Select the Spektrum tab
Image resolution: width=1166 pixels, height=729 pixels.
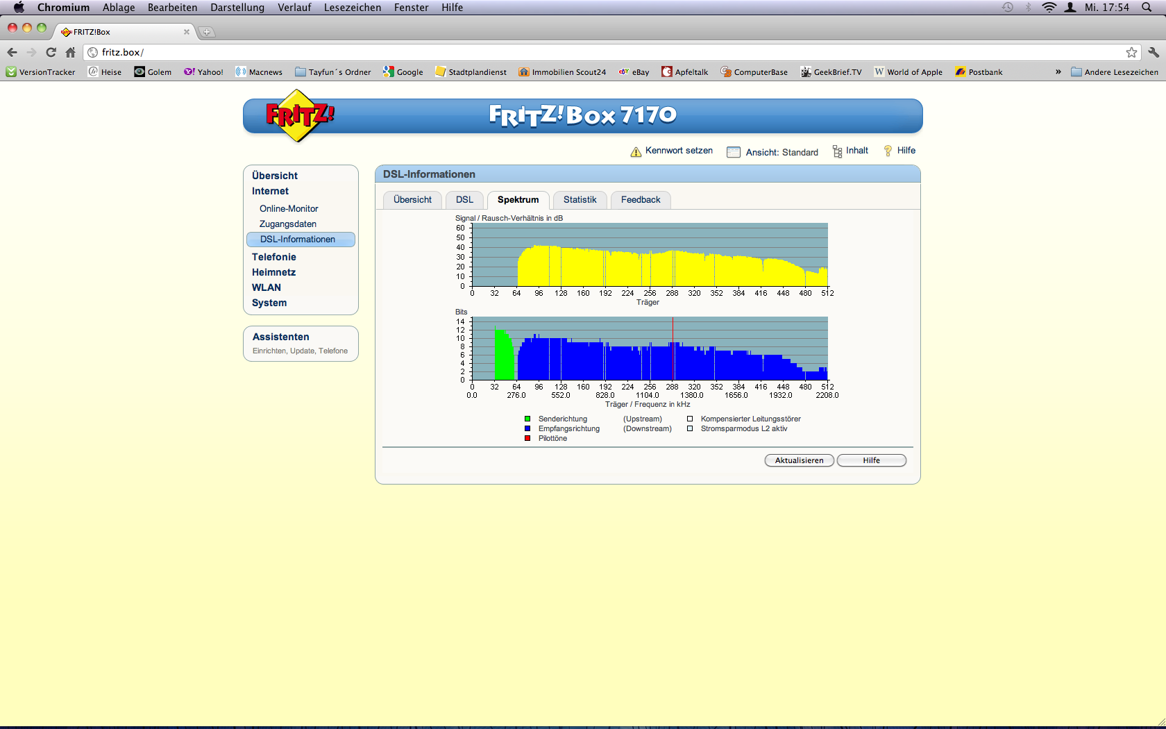point(518,200)
